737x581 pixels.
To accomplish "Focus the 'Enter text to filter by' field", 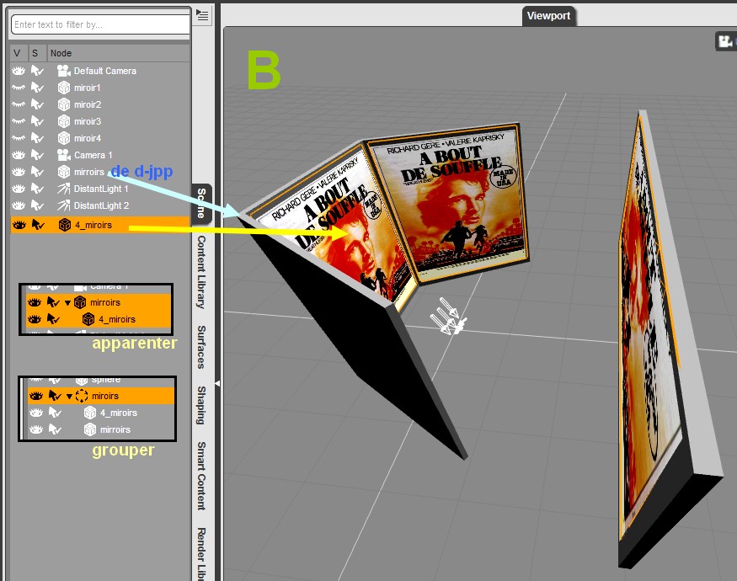I will pyautogui.click(x=100, y=24).
